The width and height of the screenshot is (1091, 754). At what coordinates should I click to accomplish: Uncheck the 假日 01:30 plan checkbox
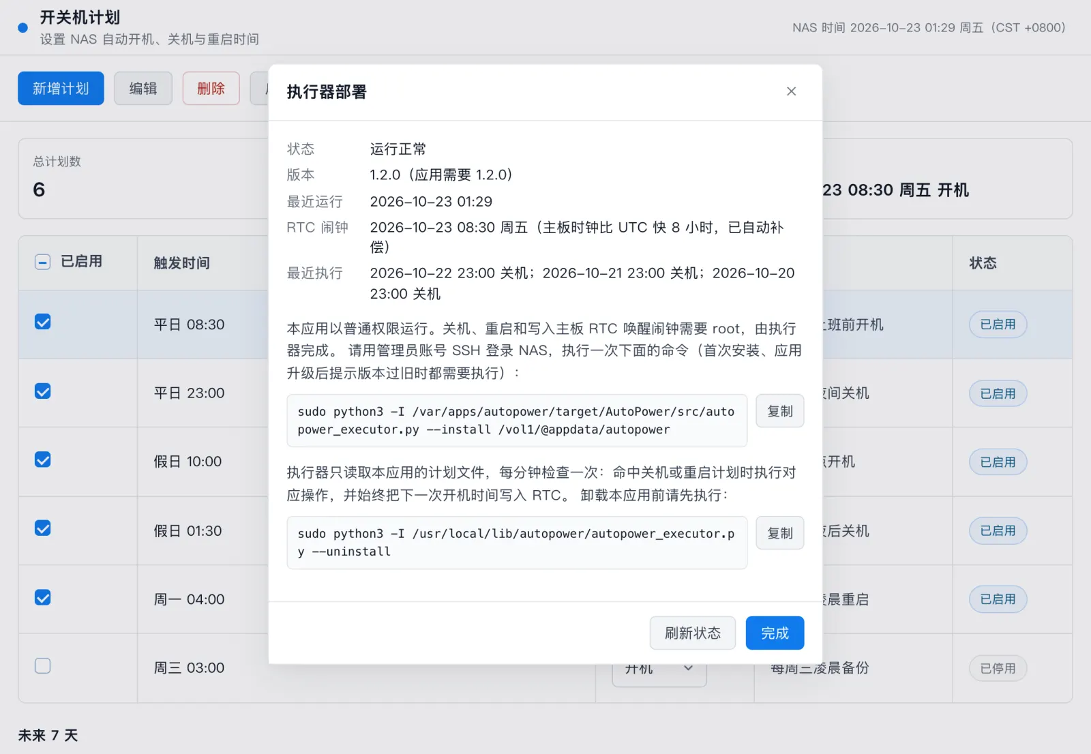(42, 528)
